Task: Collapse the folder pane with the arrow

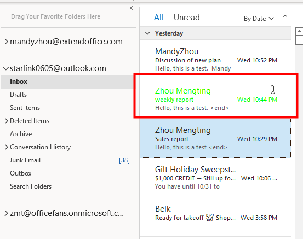Action: 132,8
